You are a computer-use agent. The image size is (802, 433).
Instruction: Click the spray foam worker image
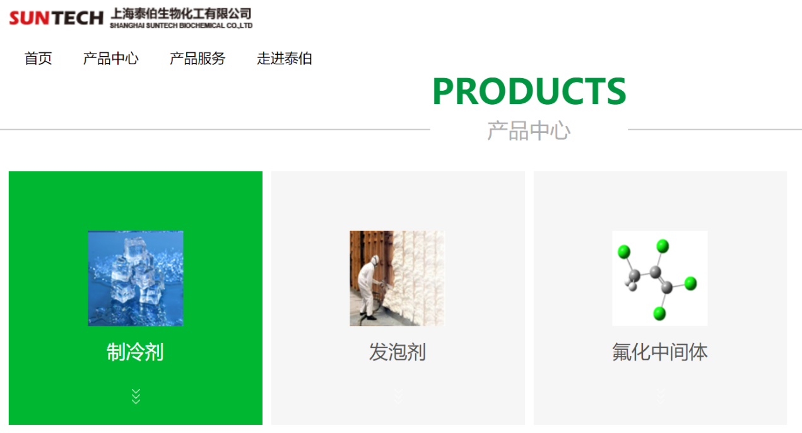[x=398, y=278]
